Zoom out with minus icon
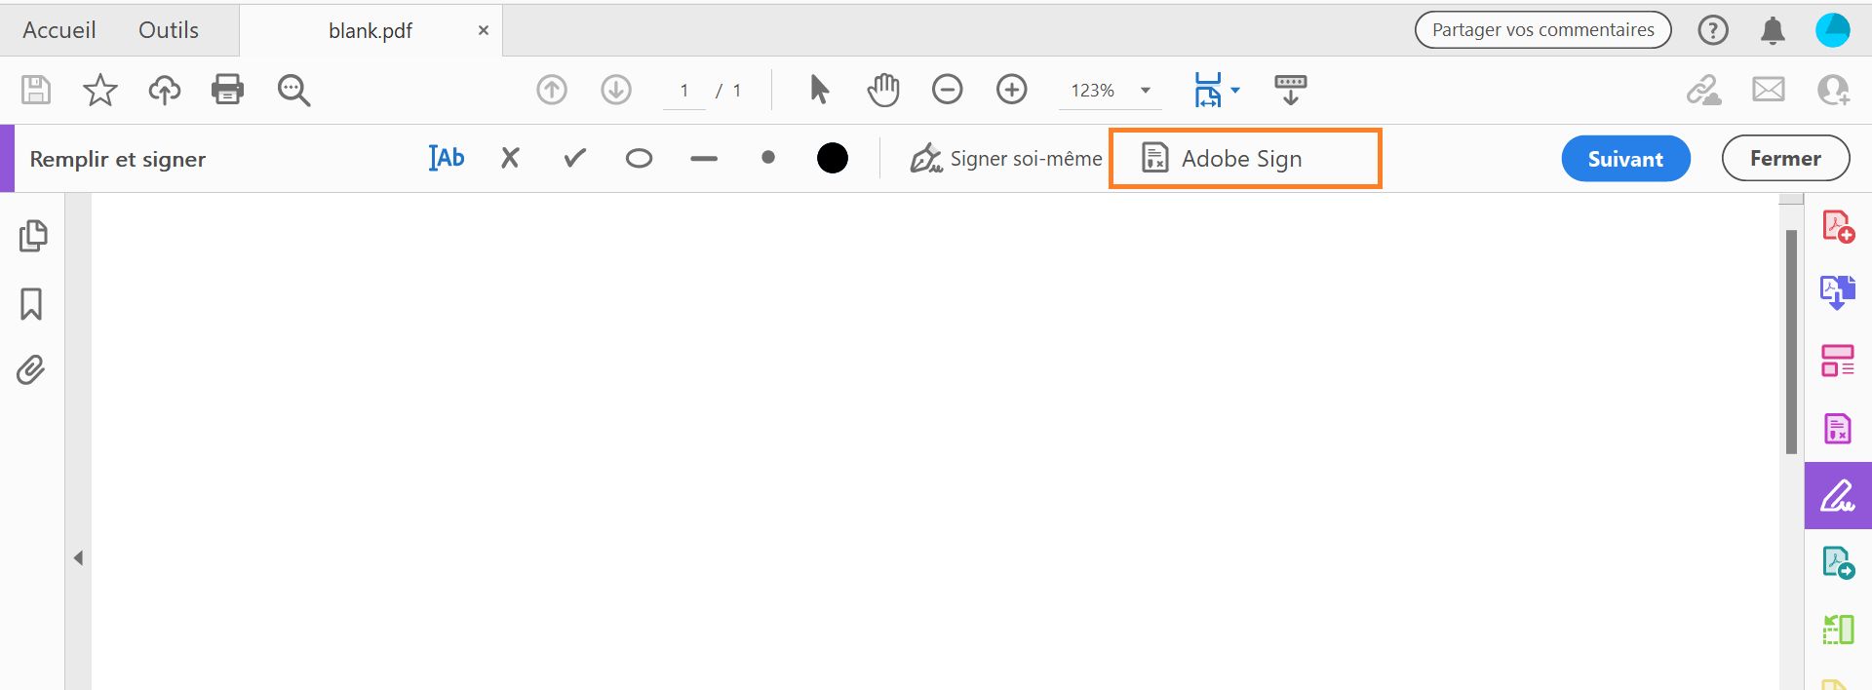This screenshot has height=690, width=1872. pyautogui.click(x=947, y=90)
